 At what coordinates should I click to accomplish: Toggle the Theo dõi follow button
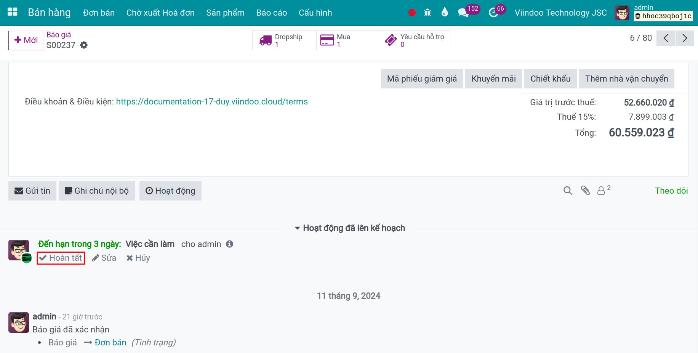(671, 191)
